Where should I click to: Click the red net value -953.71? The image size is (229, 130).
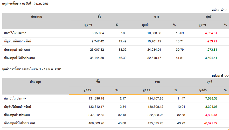click(212, 41)
